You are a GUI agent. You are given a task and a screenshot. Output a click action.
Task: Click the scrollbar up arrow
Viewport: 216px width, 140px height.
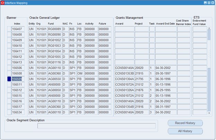[x=209, y=29]
